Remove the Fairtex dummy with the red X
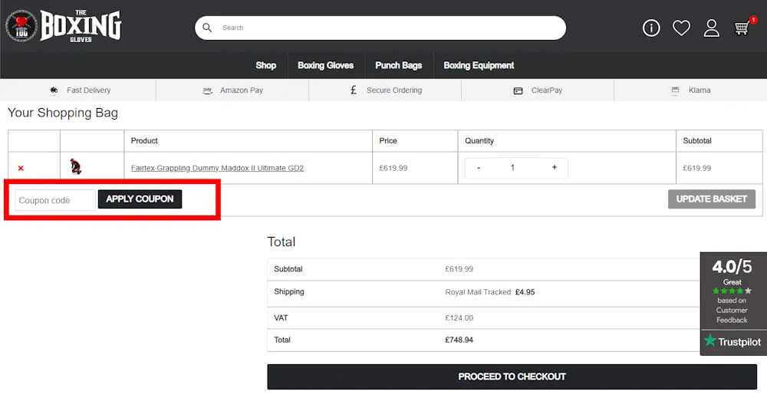 pos(21,168)
